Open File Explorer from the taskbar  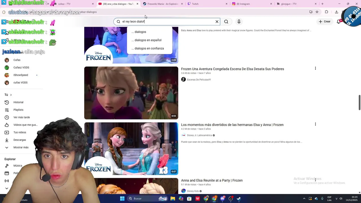(173, 198)
